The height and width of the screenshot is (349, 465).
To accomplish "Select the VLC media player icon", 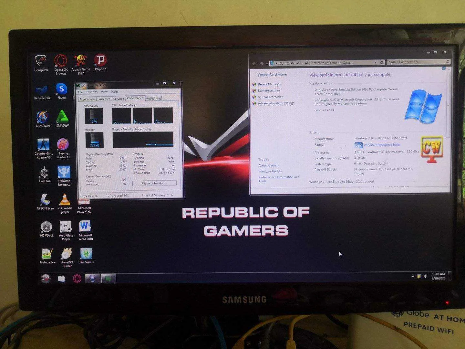I will 65,204.
